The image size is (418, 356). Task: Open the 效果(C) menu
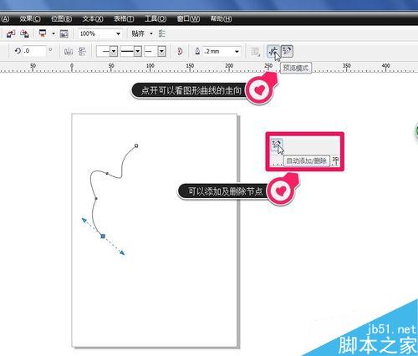[x=30, y=19]
